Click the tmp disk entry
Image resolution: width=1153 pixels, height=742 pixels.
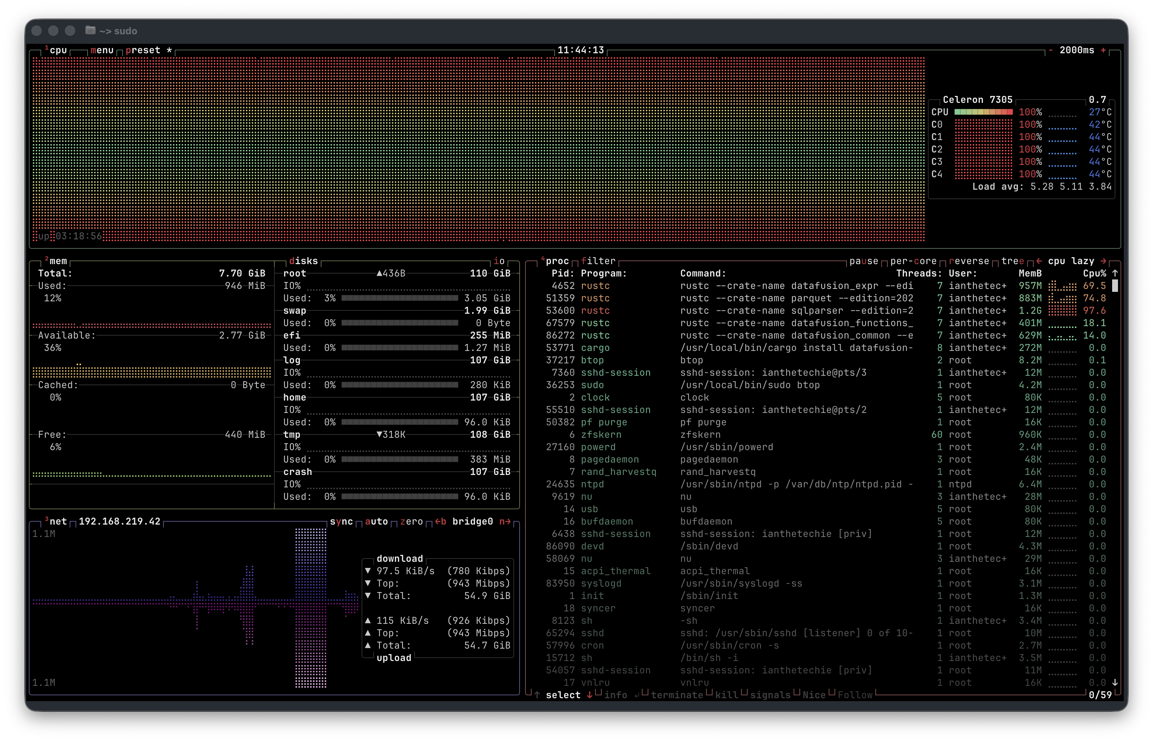[292, 434]
